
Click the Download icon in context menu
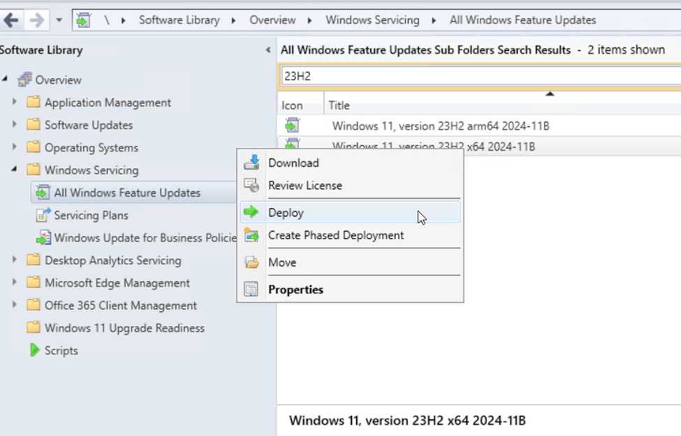coord(251,163)
